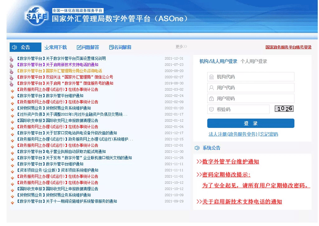Click the document icon by 名词解释
Viewport: 319px width, 226px height.
click(x=111, y=47)
